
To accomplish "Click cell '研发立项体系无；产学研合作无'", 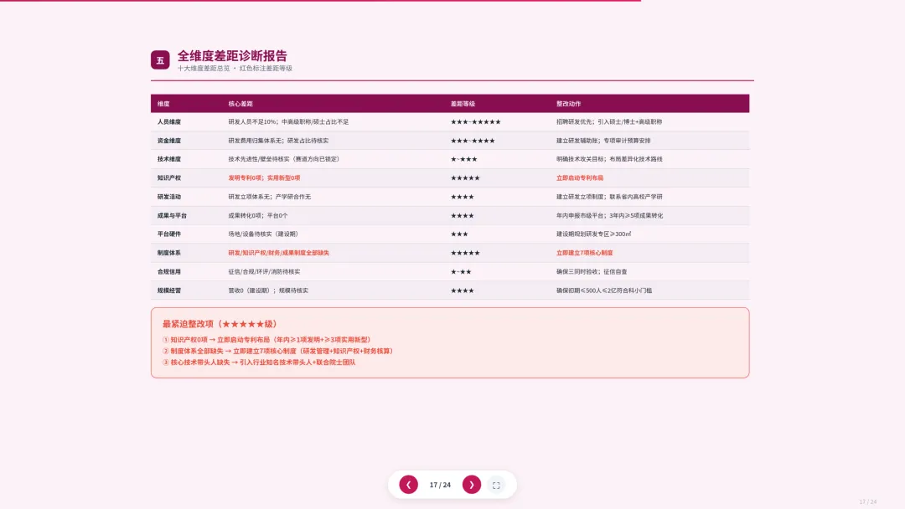I will (x=270, y=197).
